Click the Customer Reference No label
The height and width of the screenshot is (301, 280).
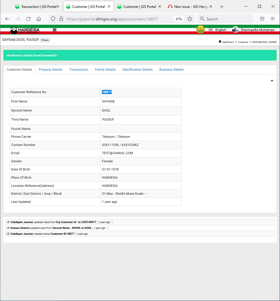29,92
